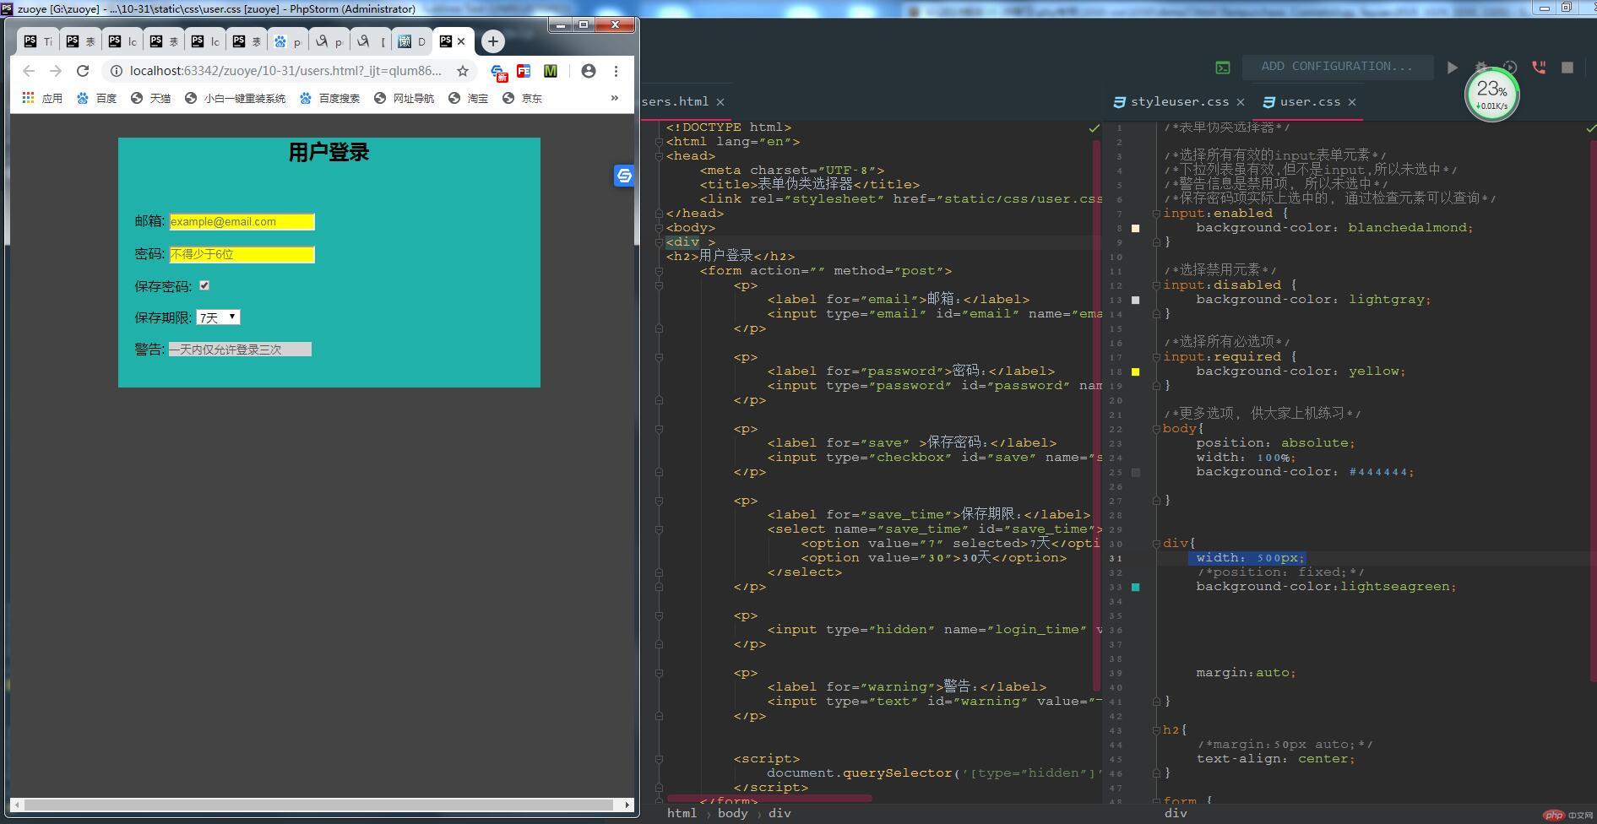Image resolution: width=1597 pixels, height=824 pixels.
Task: Click the browser back arrow
Action: pyautogui.click(x=29, y=71)
